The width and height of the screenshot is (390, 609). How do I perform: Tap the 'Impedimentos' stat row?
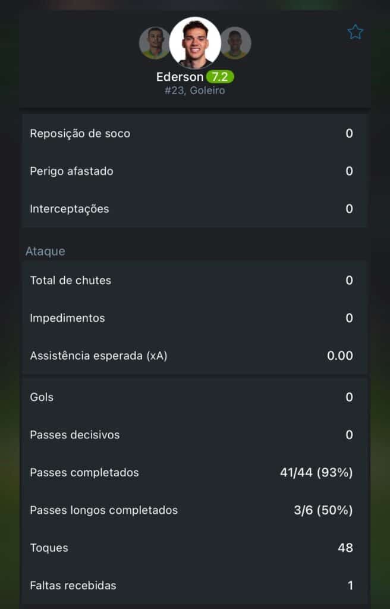click(195, 318)
